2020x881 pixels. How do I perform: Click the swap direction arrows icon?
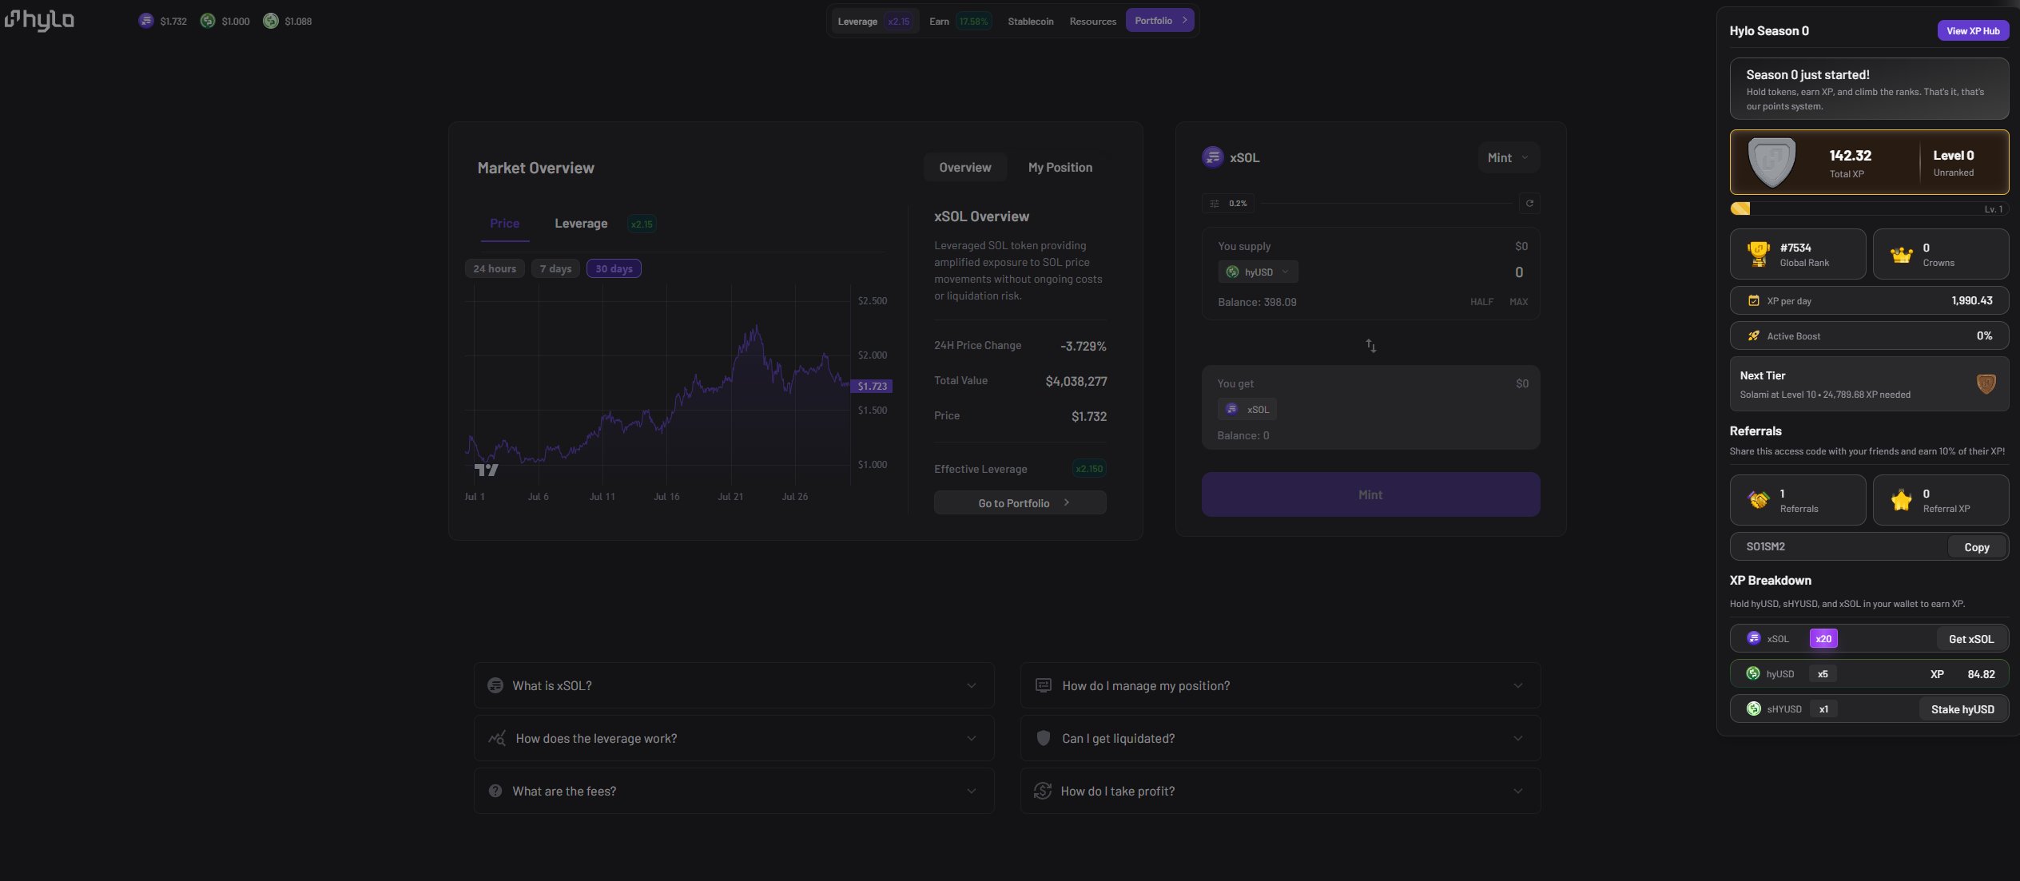(x=1370, y=346)
